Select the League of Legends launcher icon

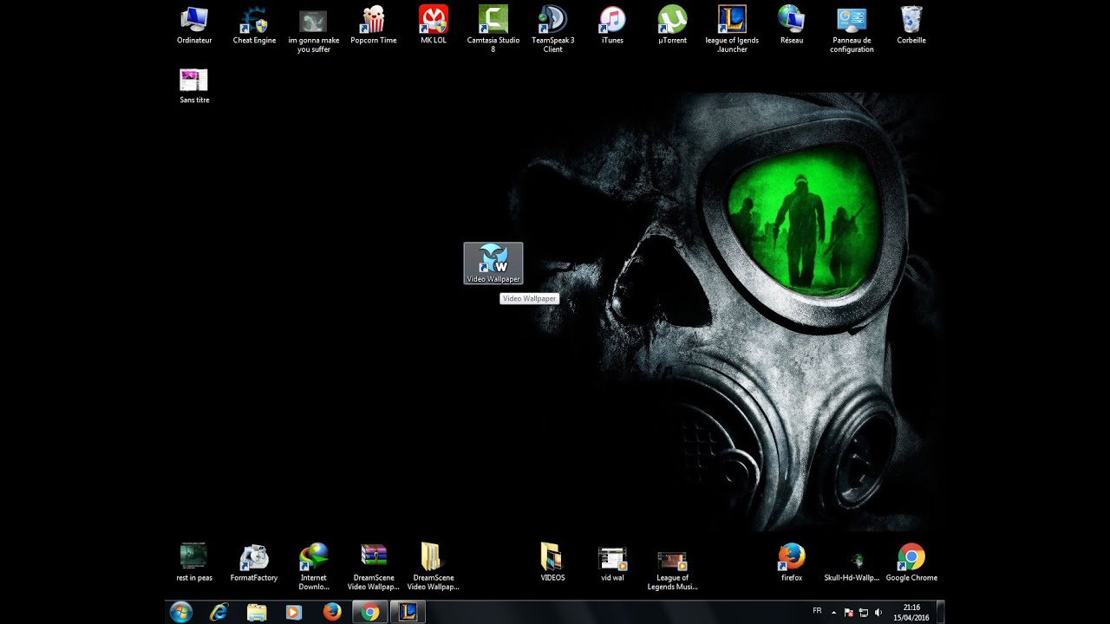coord(732,29)
